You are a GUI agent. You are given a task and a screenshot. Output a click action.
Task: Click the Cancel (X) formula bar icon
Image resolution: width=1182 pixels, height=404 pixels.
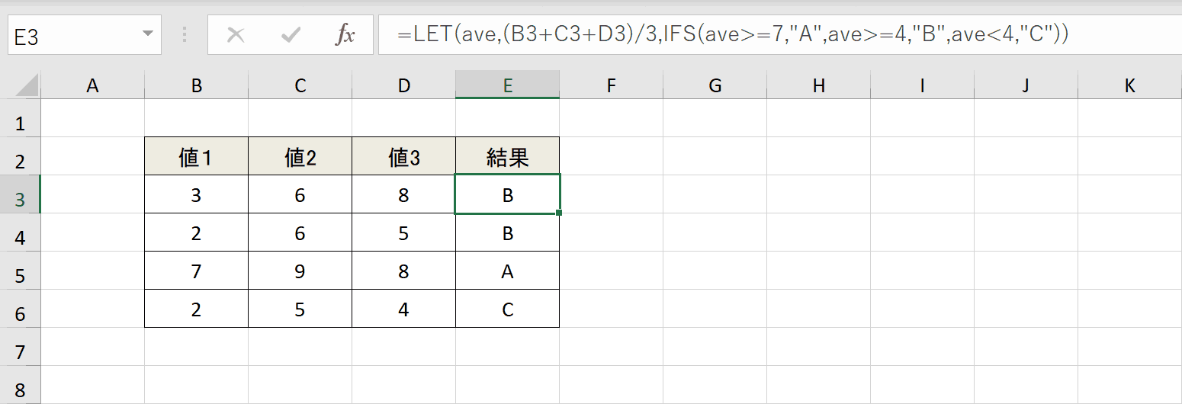(236, 35)
